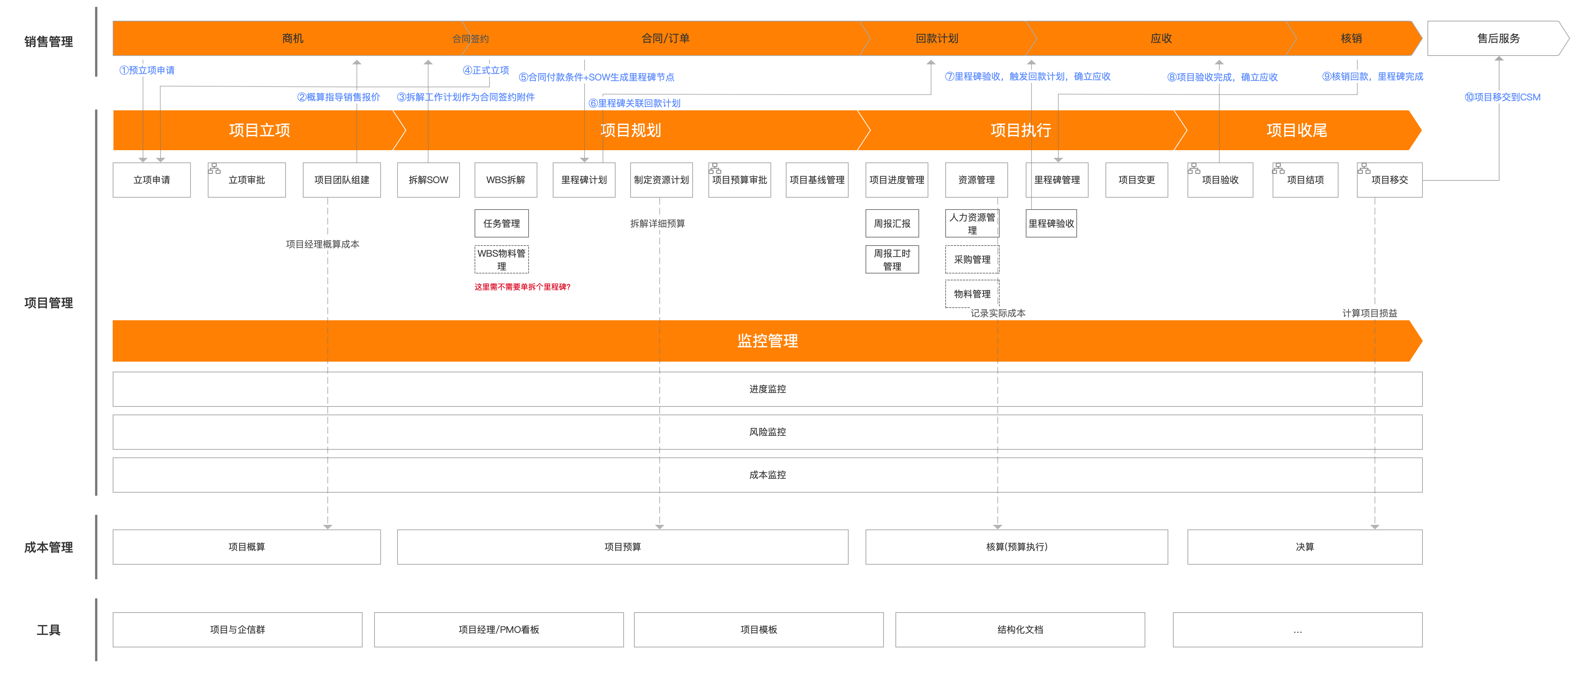
Task: Click the 人力资源管理 box
Action: 972,224
